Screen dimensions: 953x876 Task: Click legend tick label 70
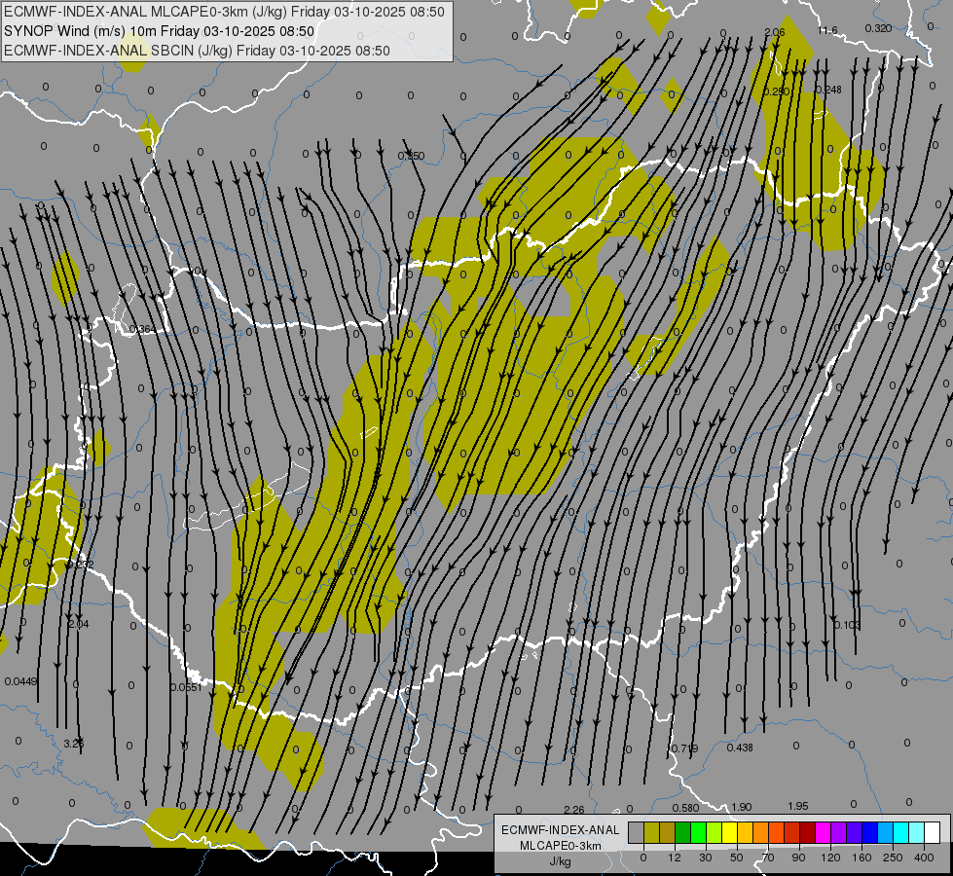click(768, 858)
